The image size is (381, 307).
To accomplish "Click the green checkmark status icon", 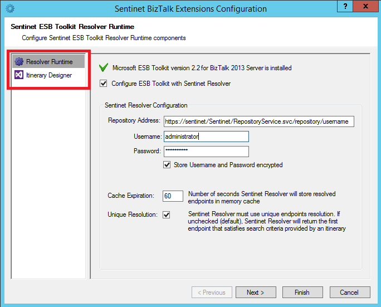I will pos(103,68).
